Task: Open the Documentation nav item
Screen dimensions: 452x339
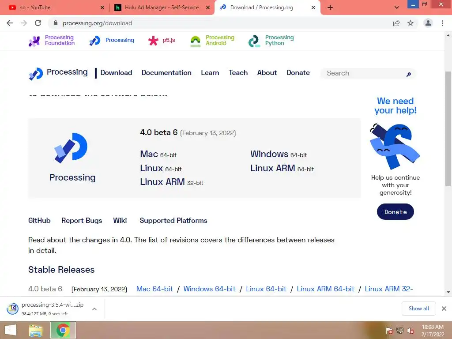Action: pyautogui.click(x=166, y=73)
